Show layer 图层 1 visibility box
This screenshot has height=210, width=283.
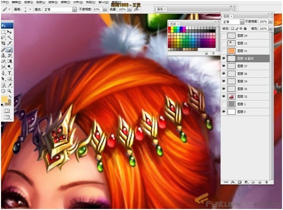[224, 104]
